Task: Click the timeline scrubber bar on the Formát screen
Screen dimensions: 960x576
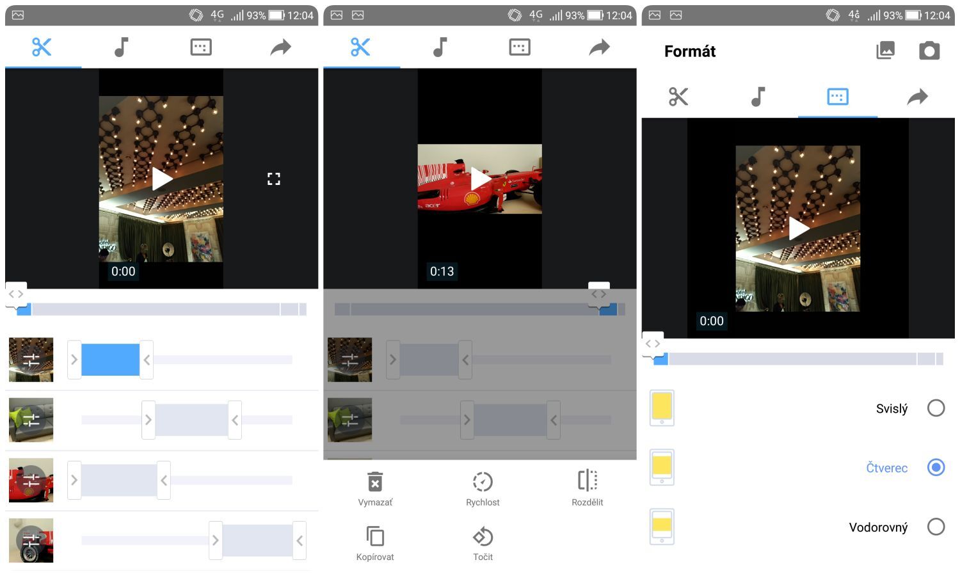Action: (x=794, y=359)
